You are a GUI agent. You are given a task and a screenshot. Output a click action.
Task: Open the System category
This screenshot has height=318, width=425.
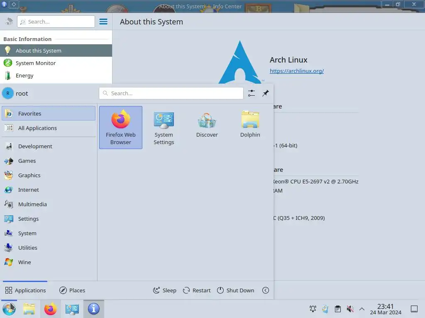(49, 233)
